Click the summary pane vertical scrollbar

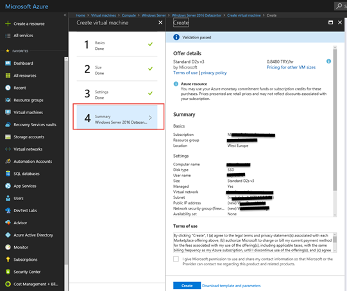(335, 120)
